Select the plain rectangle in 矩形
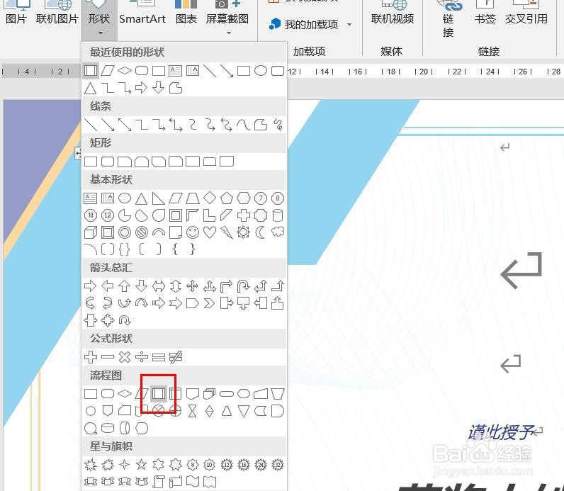 (x=90, y=162)
